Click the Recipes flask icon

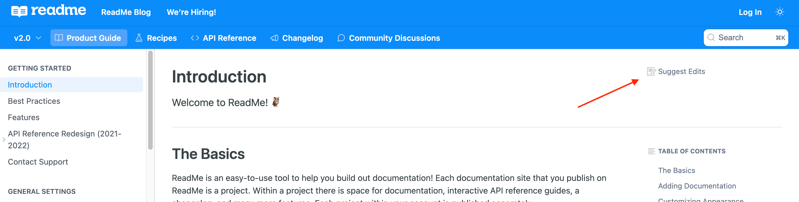pyautogui.click(x=139, y=38)
